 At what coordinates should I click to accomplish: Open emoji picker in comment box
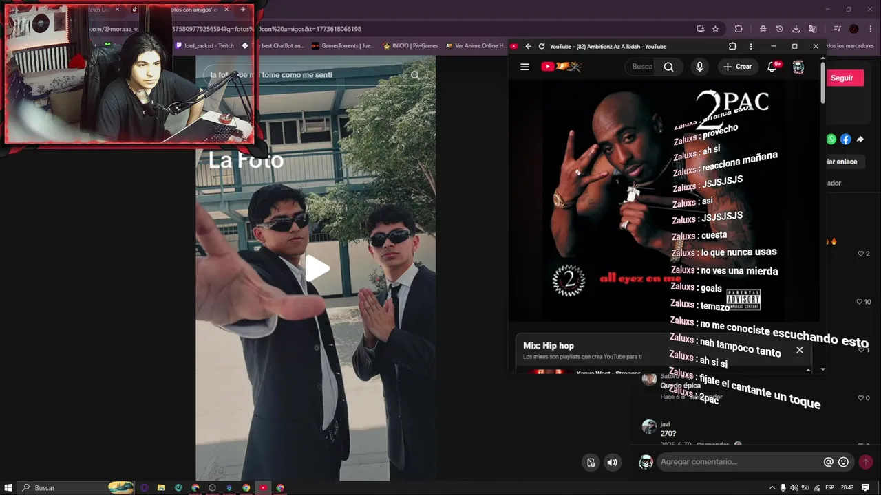844,462
